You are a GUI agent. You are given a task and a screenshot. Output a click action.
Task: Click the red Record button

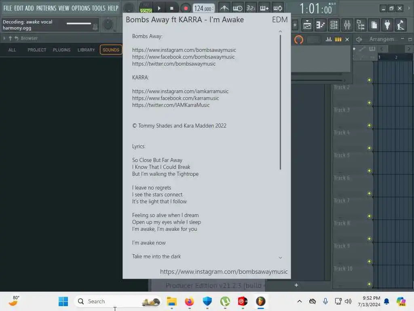[x=186, y=9]
